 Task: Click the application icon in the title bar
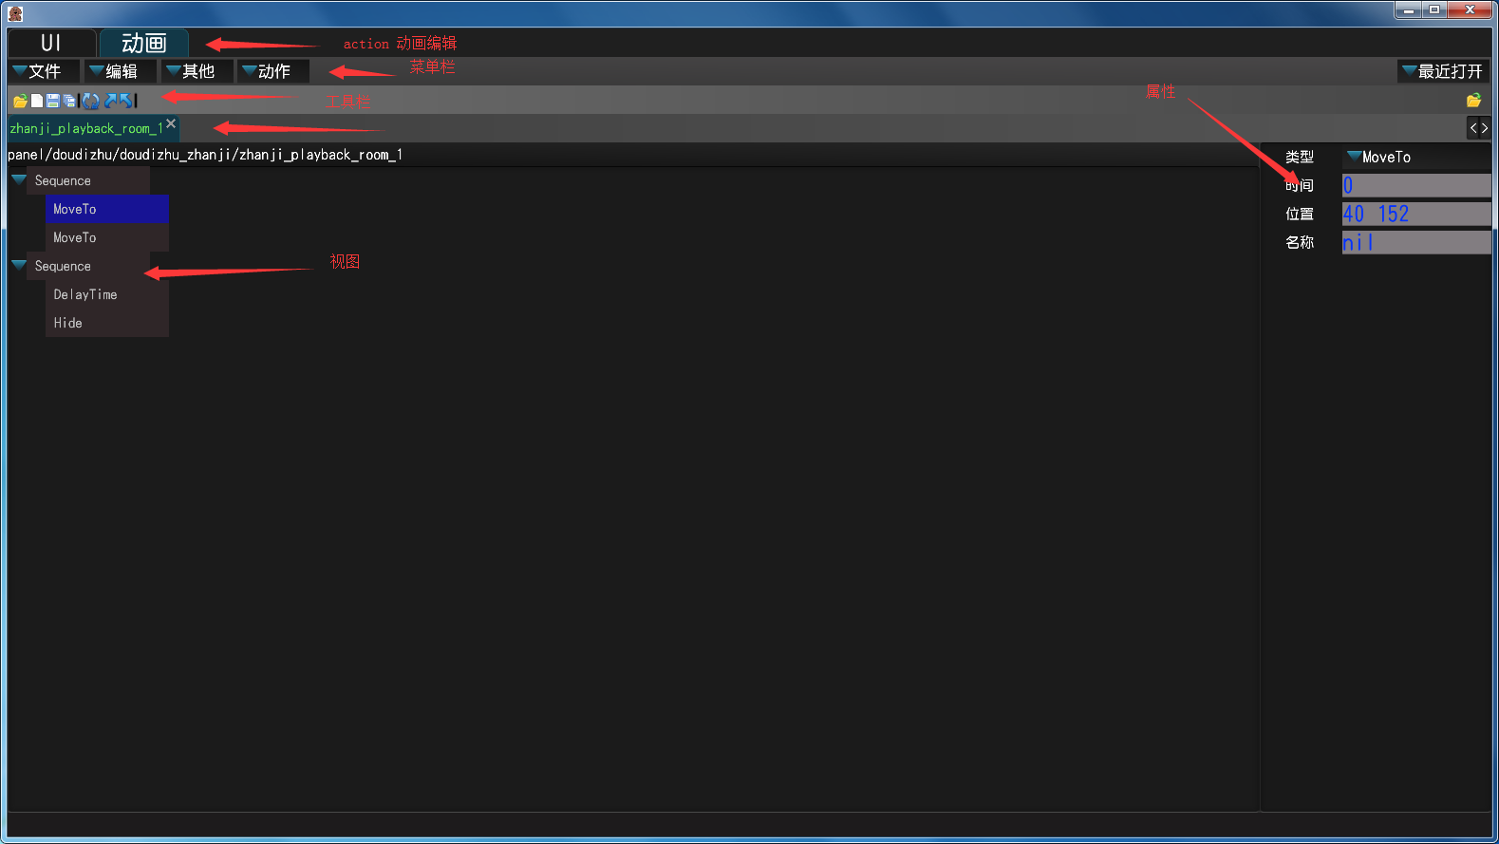point(15,12)
